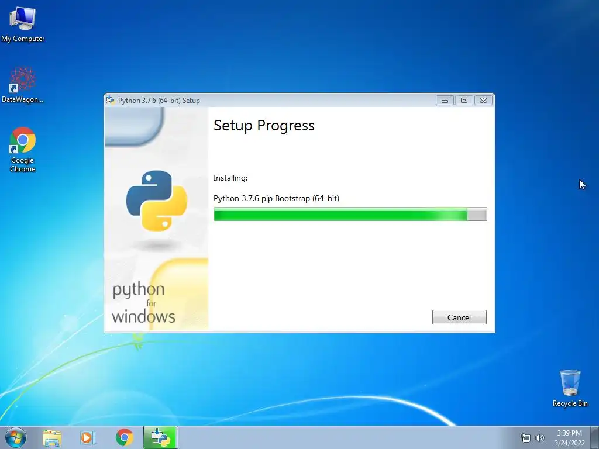Click the installation progress bar
599x449 pixels.
click(350, 214)
